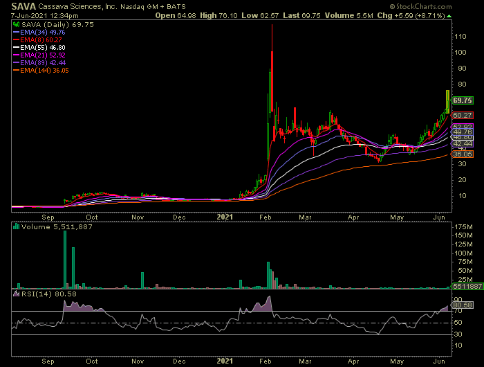Click the 2021 label on price chart axis
This screenshot has width=484, height=367.
225,217
